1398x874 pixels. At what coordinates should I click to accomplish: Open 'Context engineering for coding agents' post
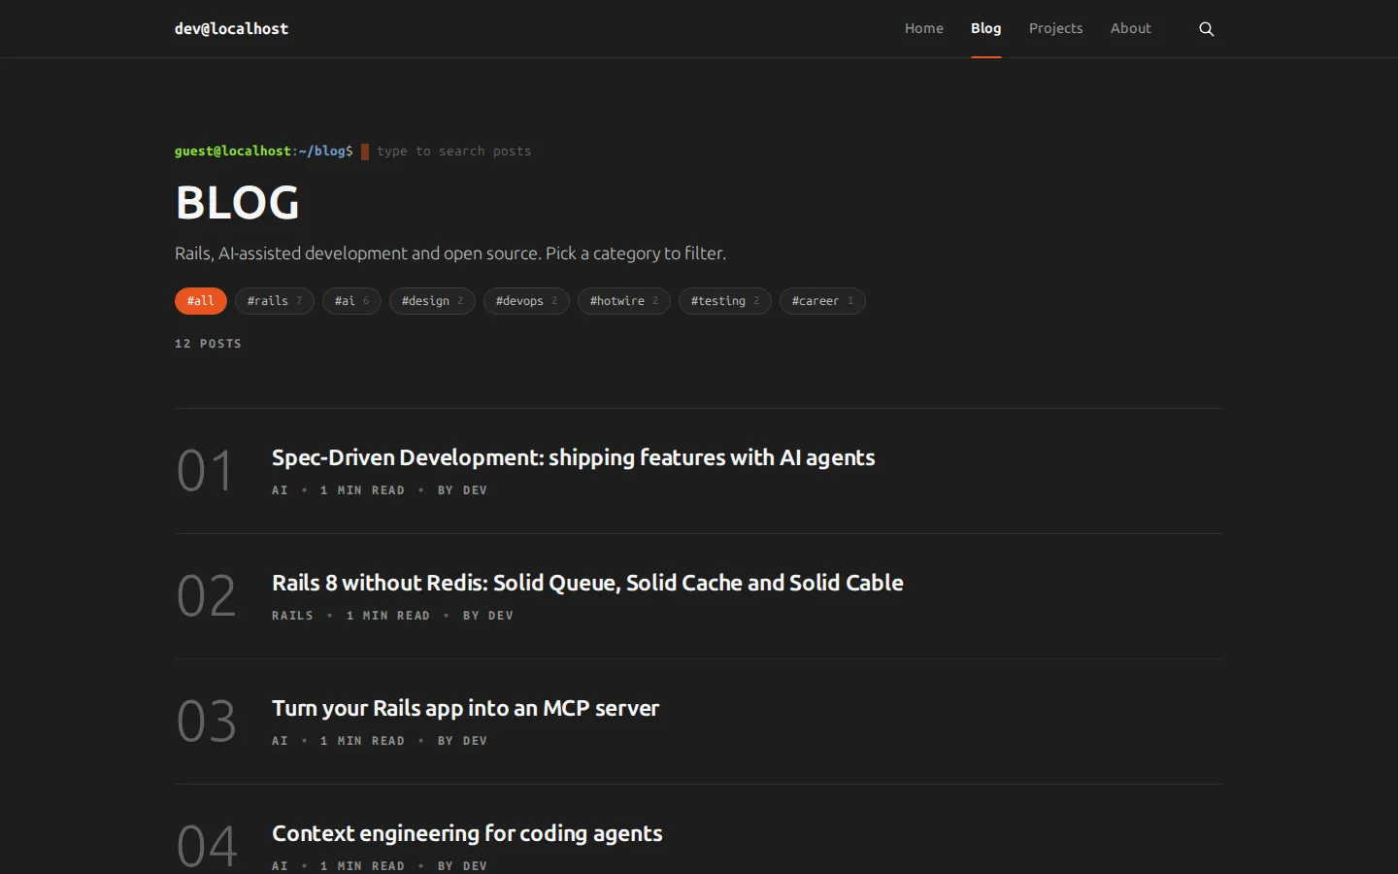tap(467, 833)
